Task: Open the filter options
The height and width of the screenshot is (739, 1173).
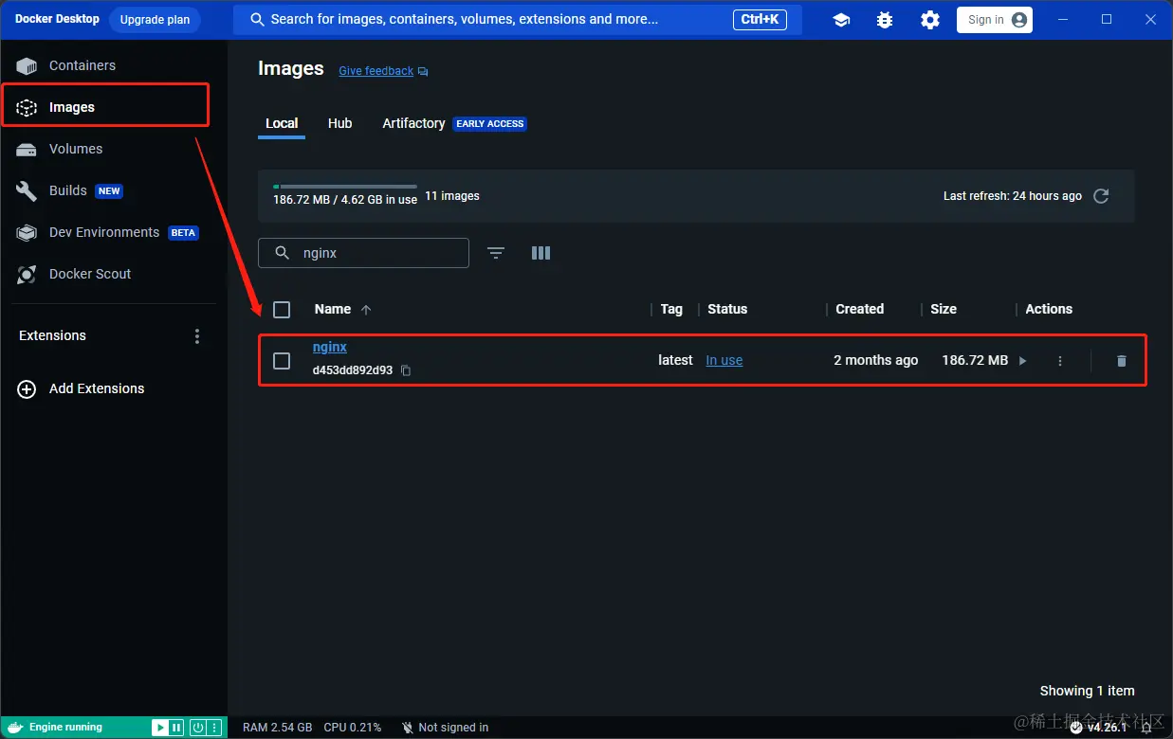Action: [495, 253]
